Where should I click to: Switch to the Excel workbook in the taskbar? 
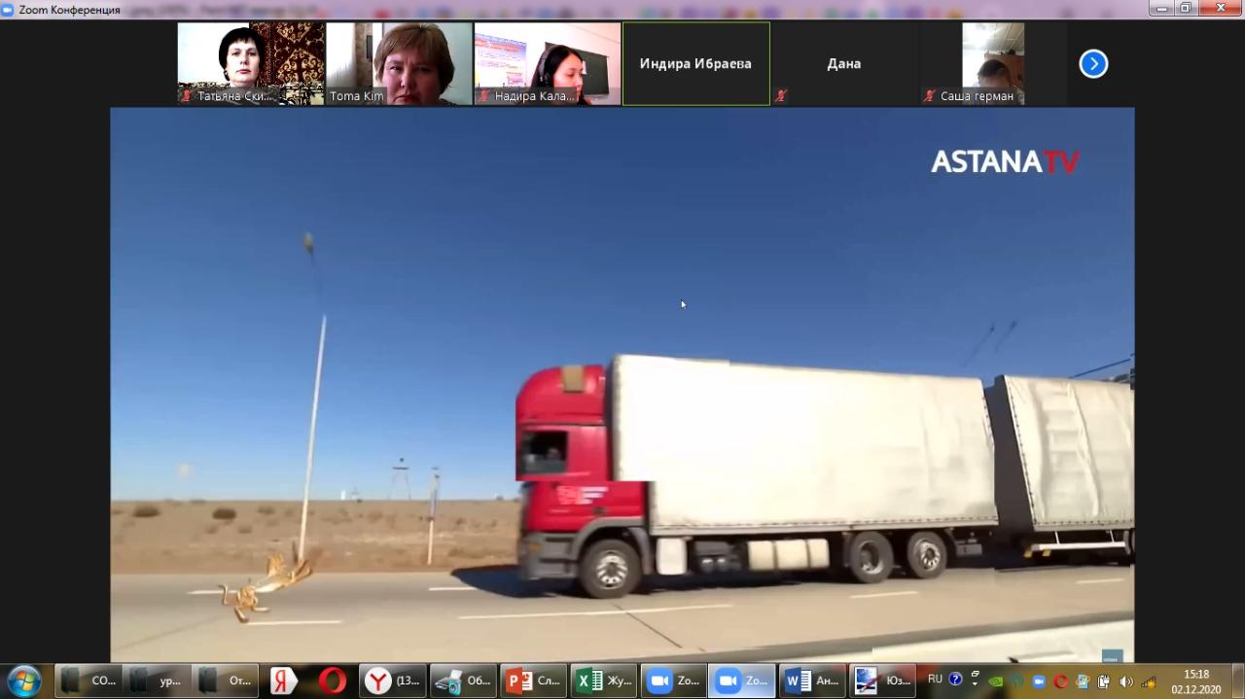pos(604,681)
